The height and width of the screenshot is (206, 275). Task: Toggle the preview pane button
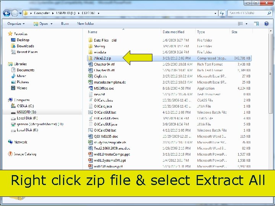click(x=256, y=24)
